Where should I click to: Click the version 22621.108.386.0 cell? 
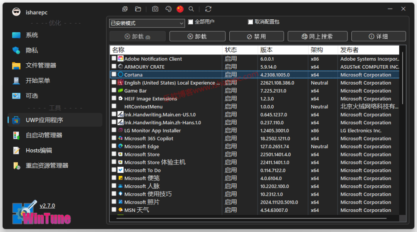click(277, 83)
